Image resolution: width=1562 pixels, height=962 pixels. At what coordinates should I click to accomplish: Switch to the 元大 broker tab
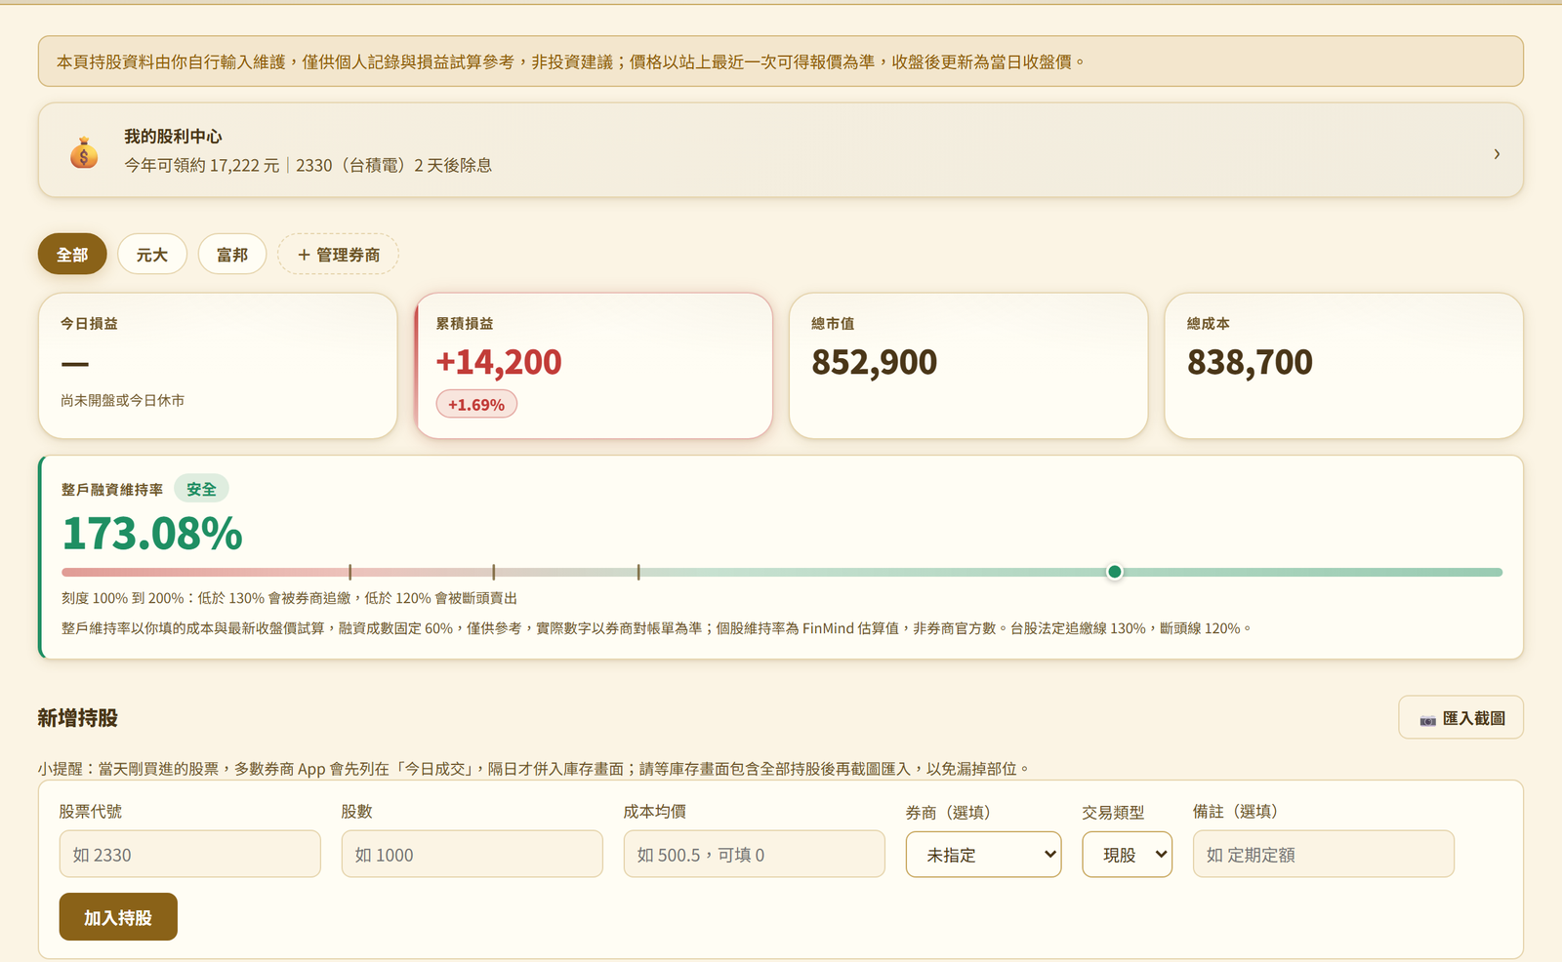152,255
